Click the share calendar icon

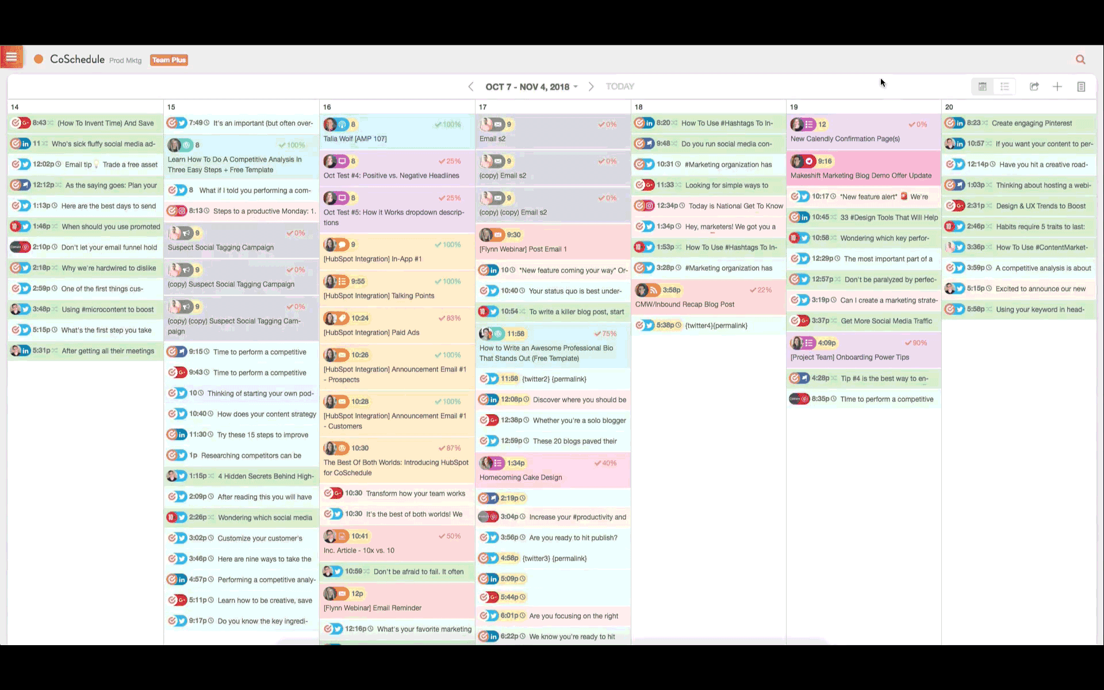(1034, 87)
